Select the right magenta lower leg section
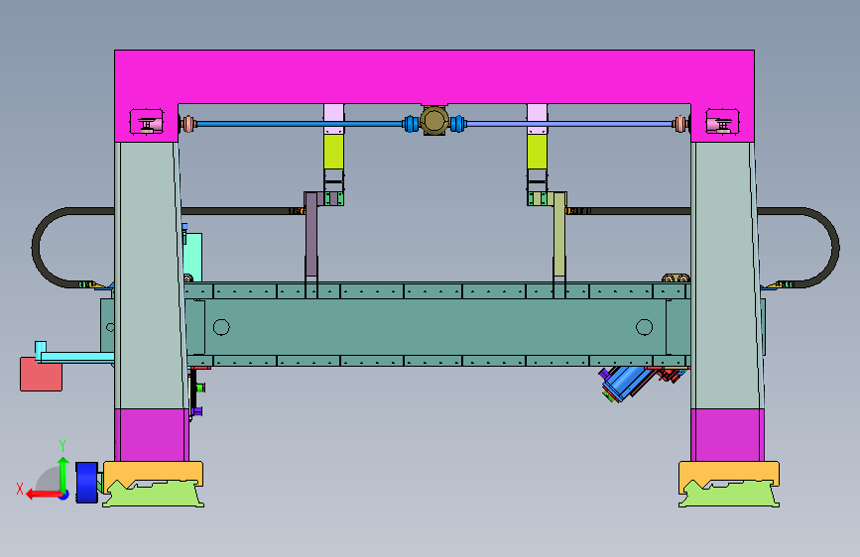860x557 pixels. 727,435
